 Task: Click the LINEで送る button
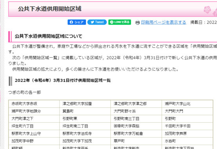pos(119,22)
